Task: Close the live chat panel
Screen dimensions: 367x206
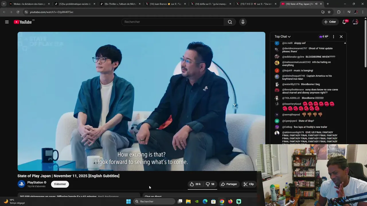Action: click(341, 37)
